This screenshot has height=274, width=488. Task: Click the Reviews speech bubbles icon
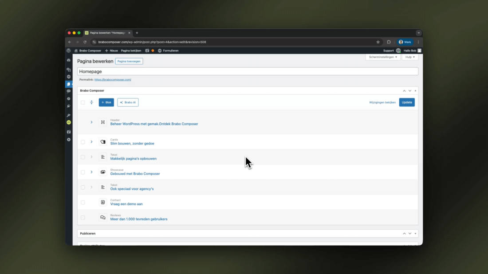103,218
